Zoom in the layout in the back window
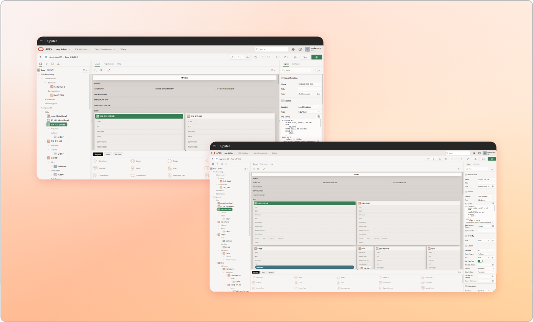Screen dimensions: 533x322 [101, 70]
